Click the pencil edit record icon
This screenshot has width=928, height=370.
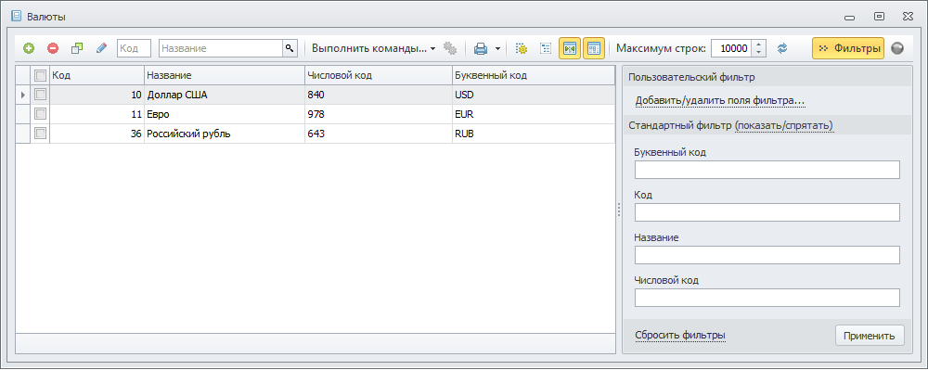(x=101, y=48)
